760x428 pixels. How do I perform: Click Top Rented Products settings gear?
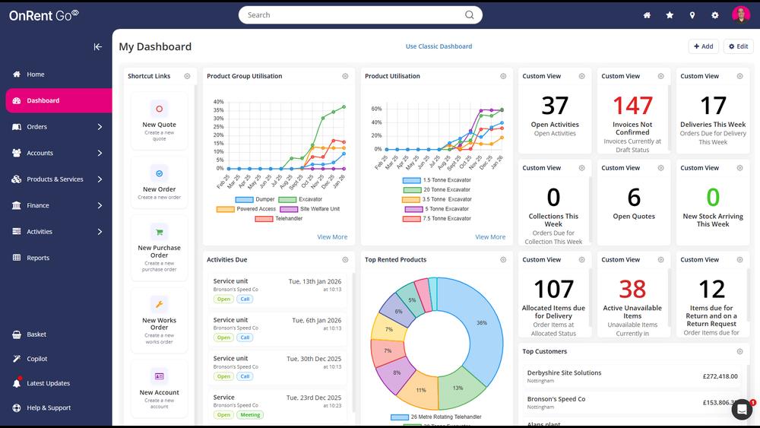coord(503,260)
